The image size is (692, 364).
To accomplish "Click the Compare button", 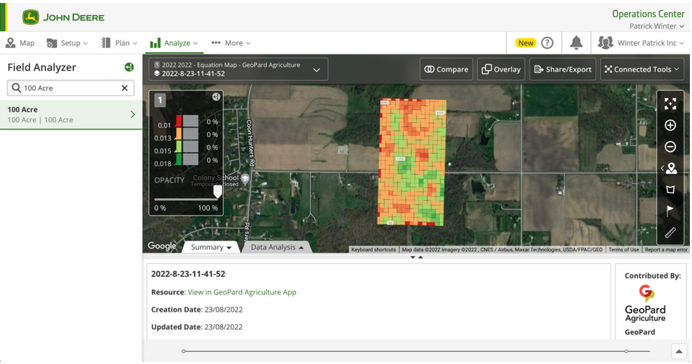I will (446, 70).
